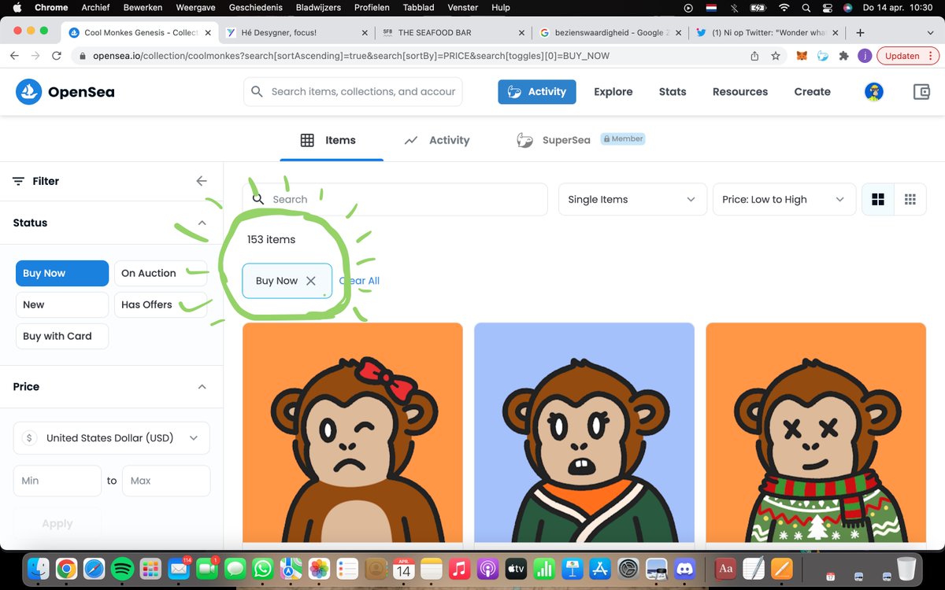
Task: Click the share page icon in address bar
Action: tap(754, 56)
